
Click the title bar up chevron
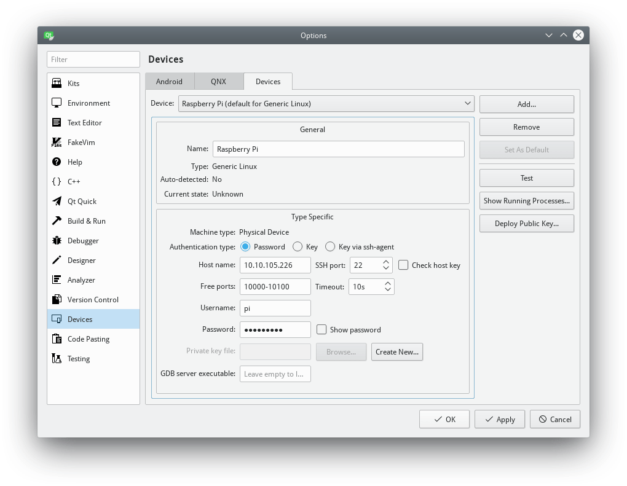point(564,35)
